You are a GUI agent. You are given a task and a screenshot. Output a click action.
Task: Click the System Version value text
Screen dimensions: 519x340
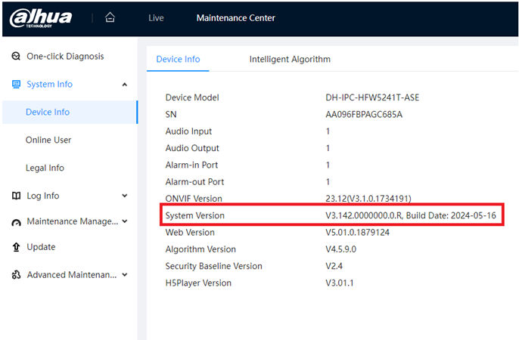(406, 215)
